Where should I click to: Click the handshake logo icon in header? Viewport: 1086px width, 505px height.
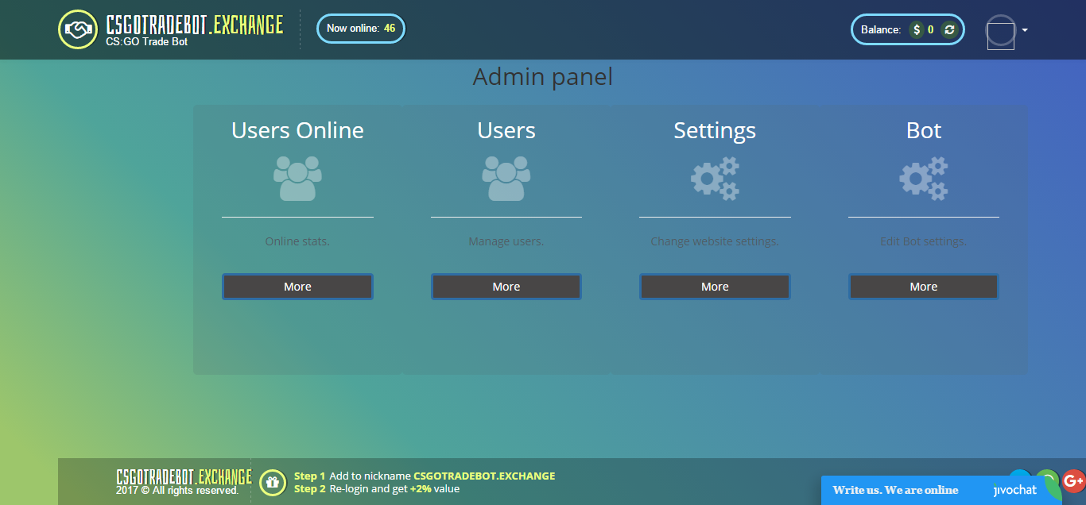[78, 29]
